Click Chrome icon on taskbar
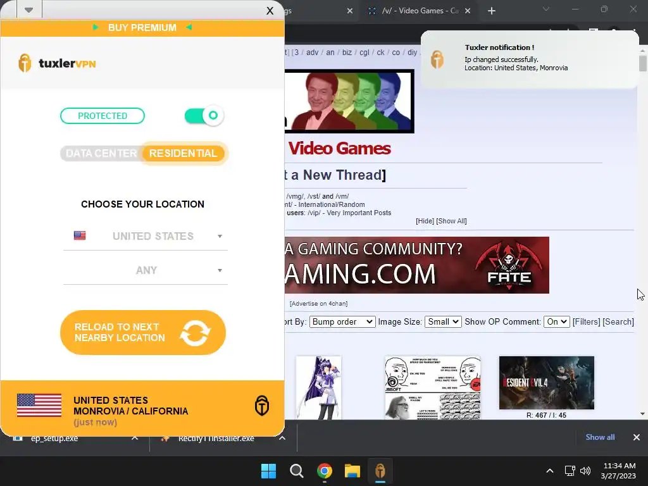 (325, 471)
